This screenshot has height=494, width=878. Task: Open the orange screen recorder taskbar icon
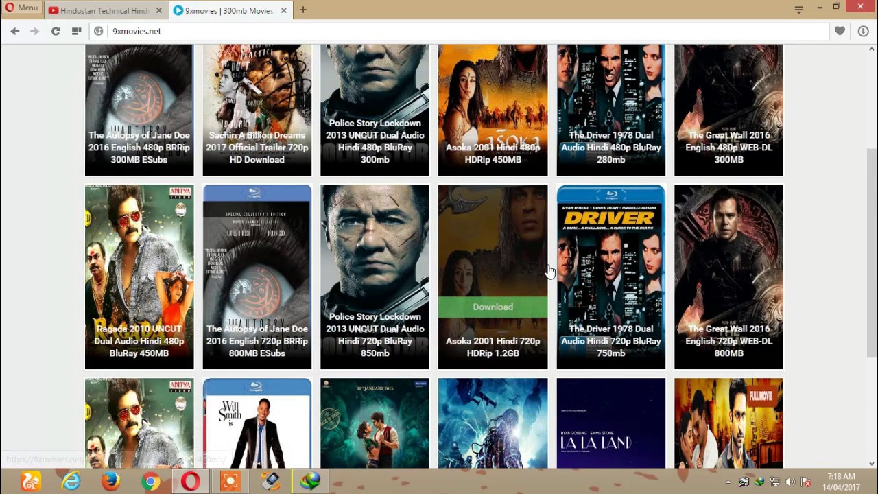coord(230,482)
